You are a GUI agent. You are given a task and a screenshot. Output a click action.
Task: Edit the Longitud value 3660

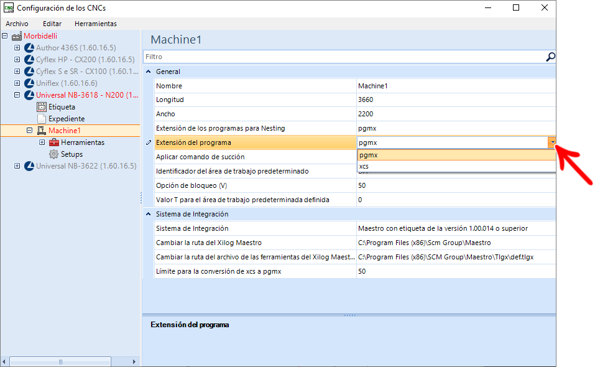click(456, 100)
